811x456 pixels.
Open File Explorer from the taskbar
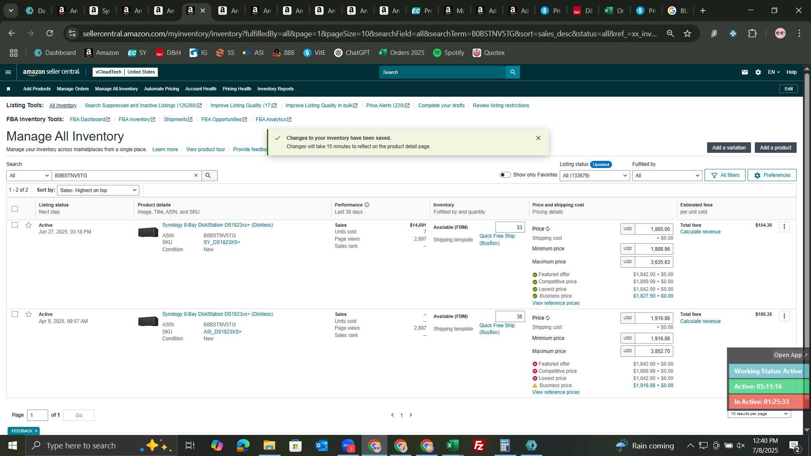(269, 445)
